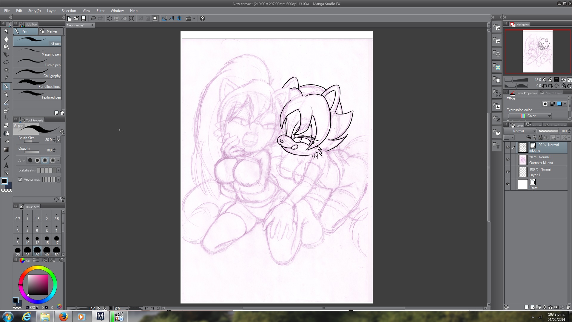This screenshot has height=322, width=572.
Task: Select the Zoom magnifier tool
Action: (6, 31)
